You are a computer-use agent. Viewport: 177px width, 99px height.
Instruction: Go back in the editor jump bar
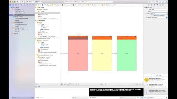pyautogui.click(x=38, y=5)
